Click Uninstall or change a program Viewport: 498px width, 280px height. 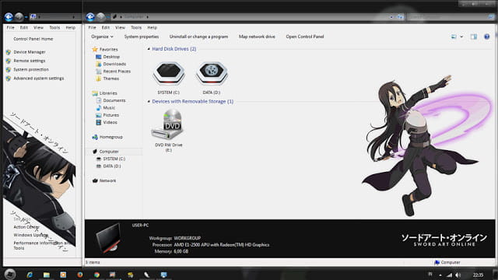click(x=198, y=37)
